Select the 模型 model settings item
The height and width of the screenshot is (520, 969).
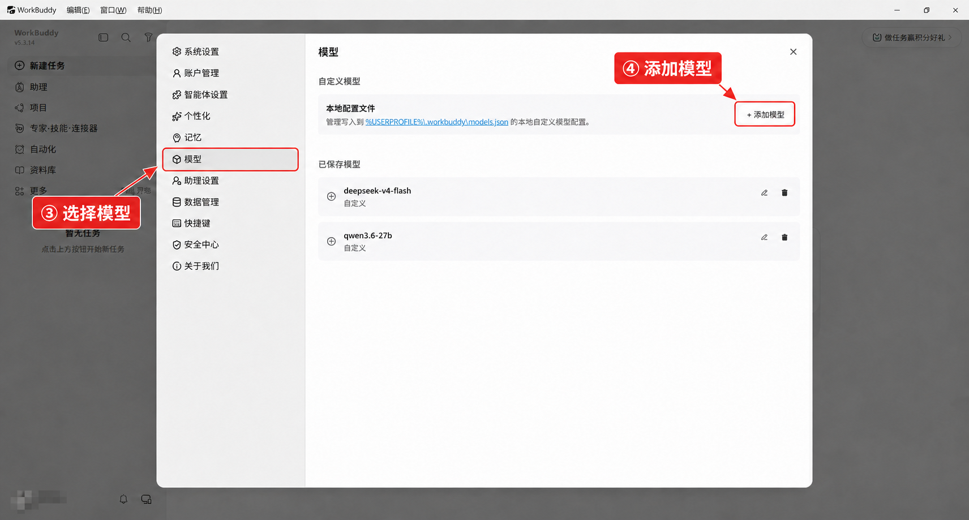coord(230,160)
